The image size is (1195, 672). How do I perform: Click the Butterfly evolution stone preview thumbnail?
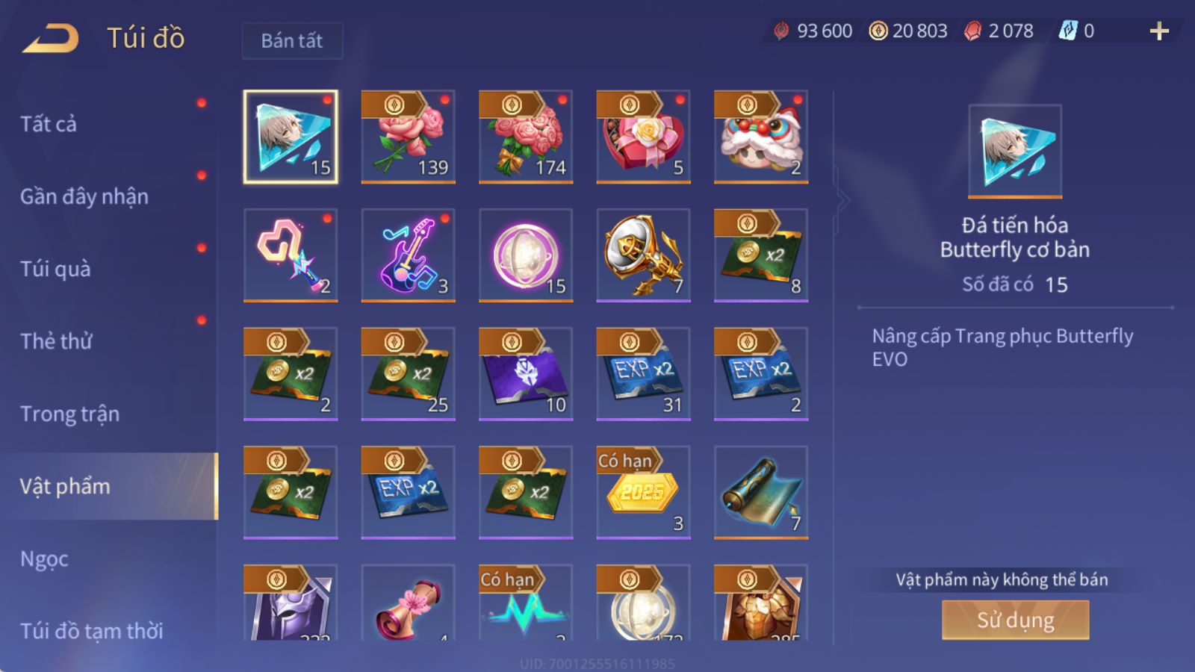[1015, 152]
